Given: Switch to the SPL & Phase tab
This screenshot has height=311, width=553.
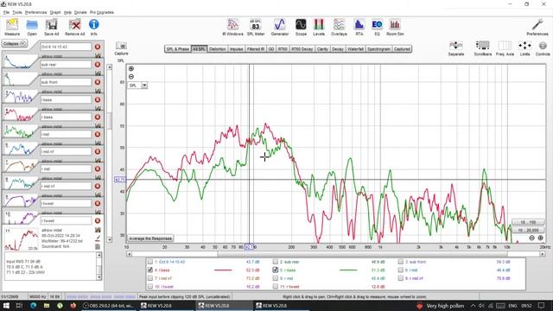Looking at the screenshot, I should (x=177, y=49).
